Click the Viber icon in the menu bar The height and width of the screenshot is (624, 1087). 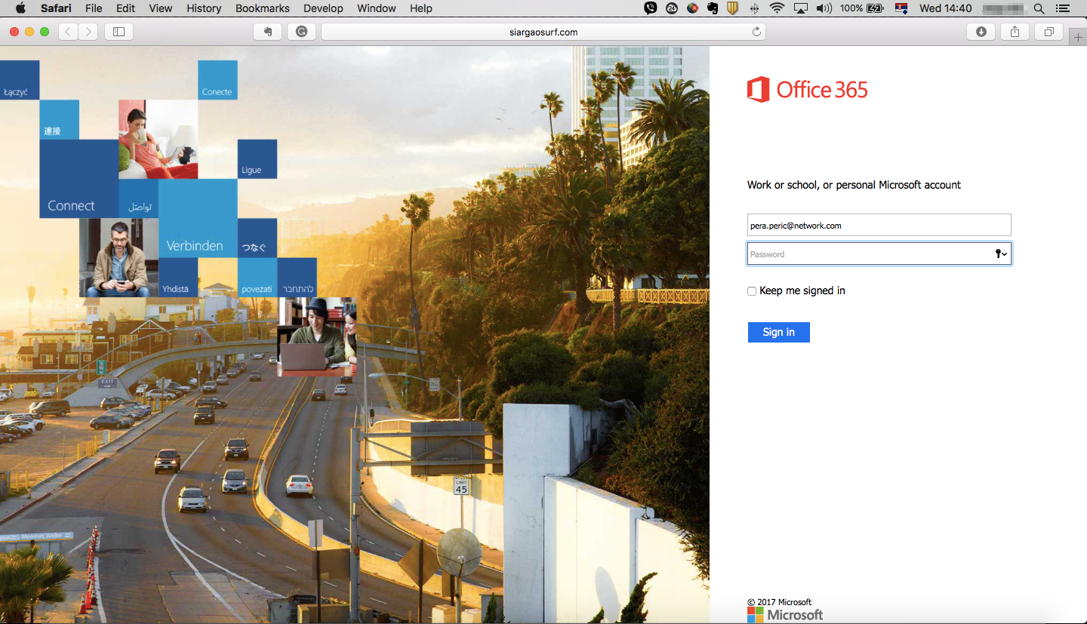click(x=649, y=8)
